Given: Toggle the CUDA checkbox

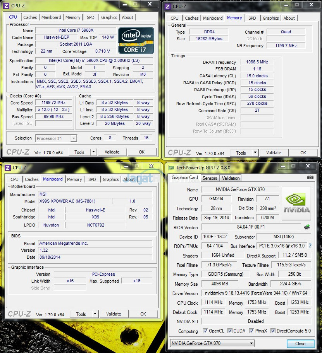Looking at the screenshot, I should tap(230, 331).
